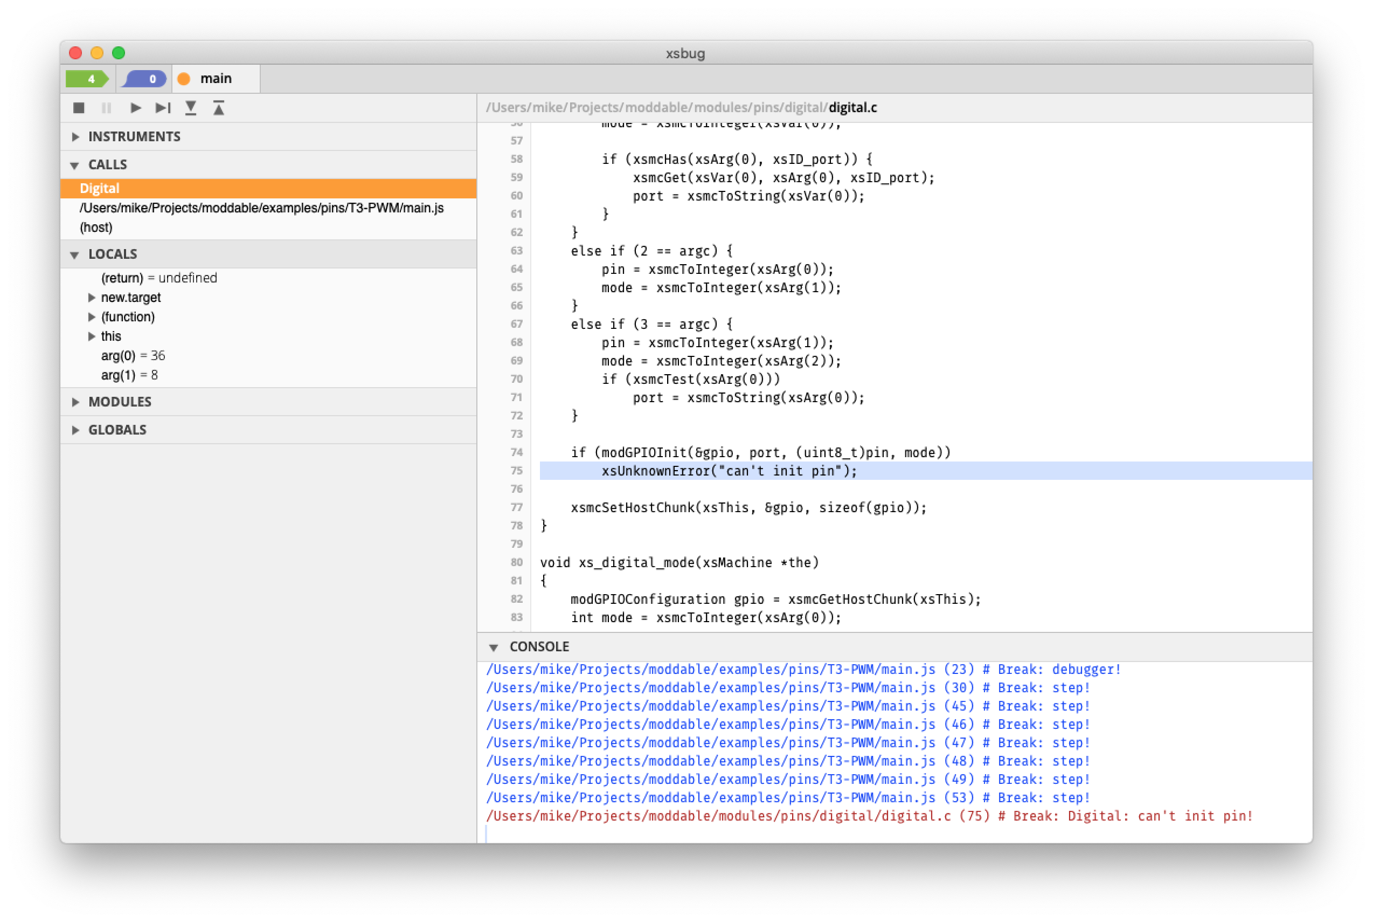
Task: Click the blue bubble badge showing 0
Action: pos(144,78)
